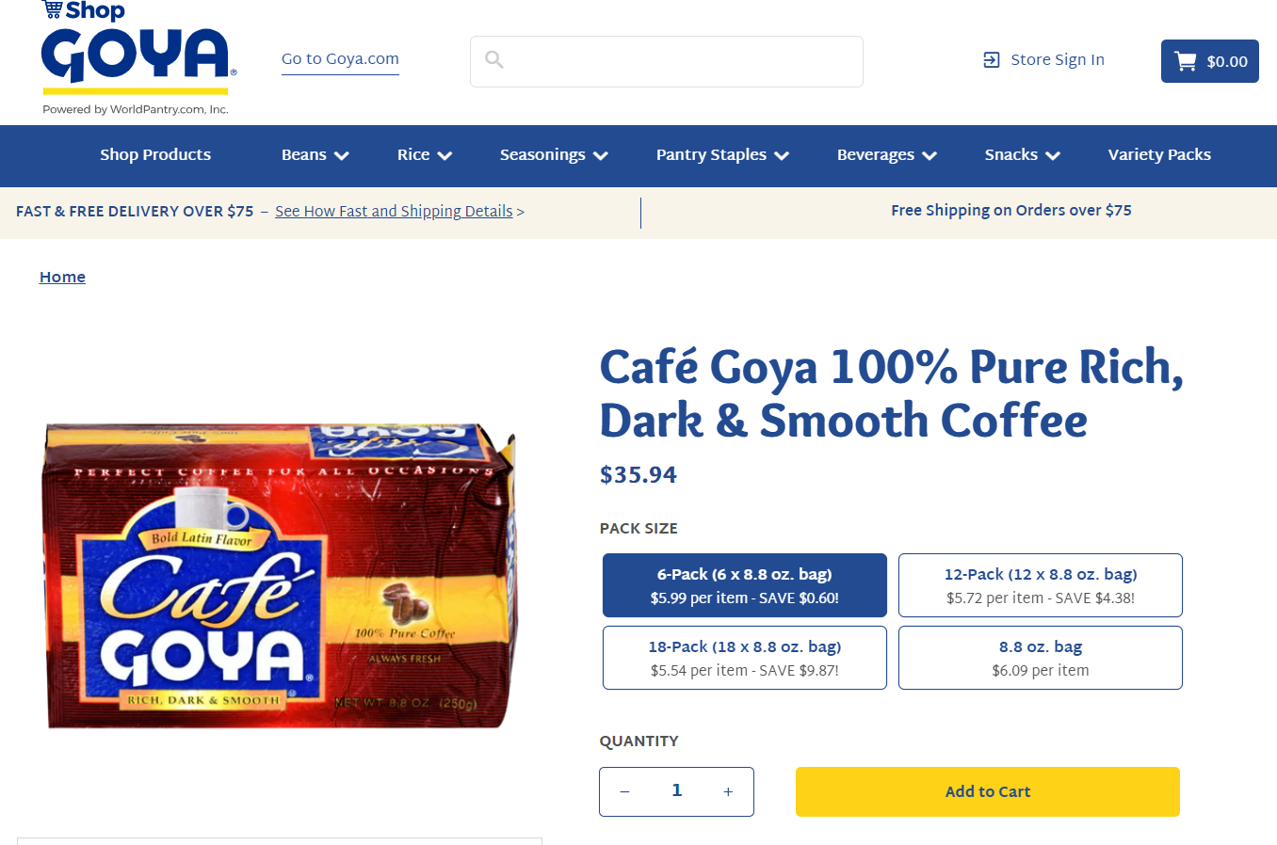
Task: Open the Café Goya coffee product image
Action: (x=280, y=575)
